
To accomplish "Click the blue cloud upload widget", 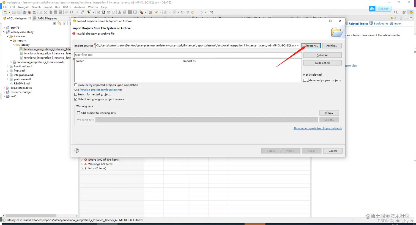I will coord(380,9).
